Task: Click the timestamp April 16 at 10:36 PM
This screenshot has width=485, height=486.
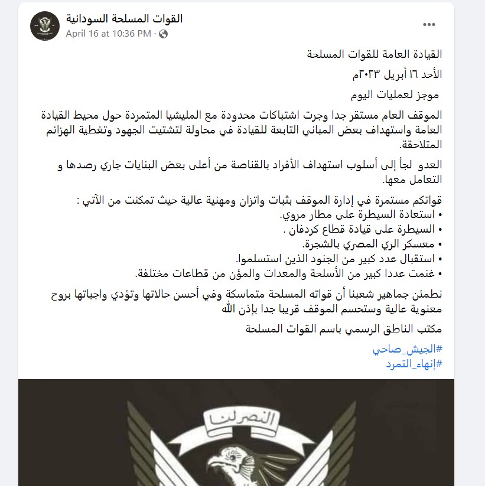Action: click(x=108, y=34)
